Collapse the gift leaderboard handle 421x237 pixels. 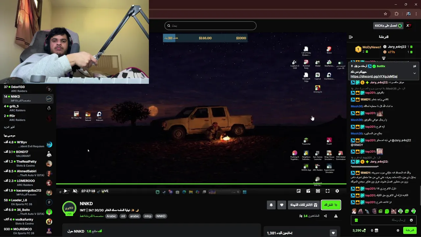click(x=384, y=58)
